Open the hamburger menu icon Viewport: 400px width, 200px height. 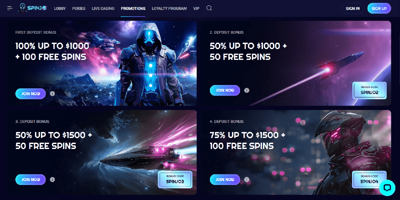[10, 8]
